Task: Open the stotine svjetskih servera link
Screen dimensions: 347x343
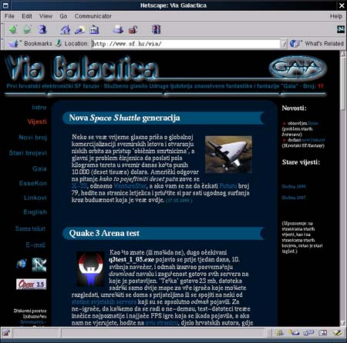Action: tap(104, 301)
